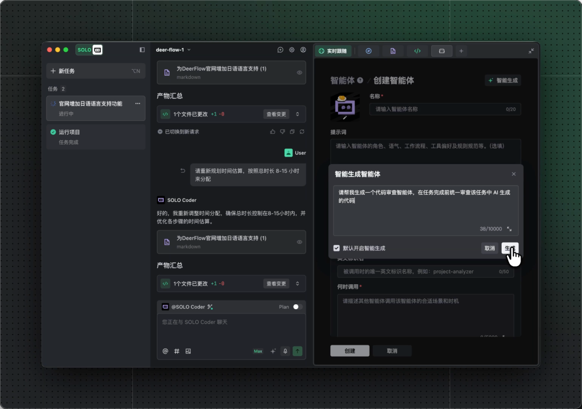Click the 生成 button in dialog

tap(509, 248)
